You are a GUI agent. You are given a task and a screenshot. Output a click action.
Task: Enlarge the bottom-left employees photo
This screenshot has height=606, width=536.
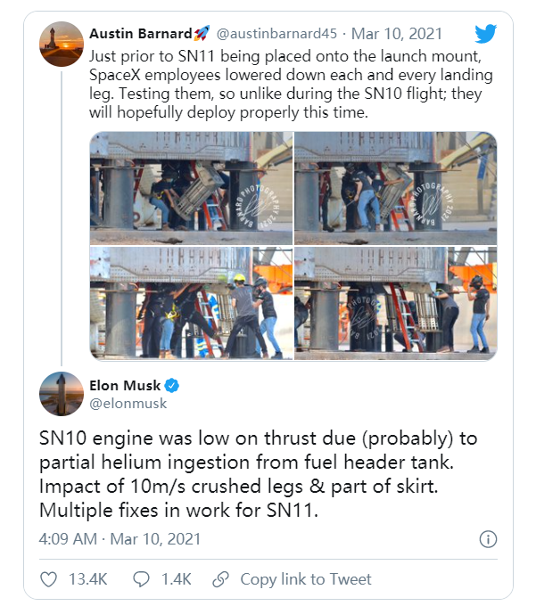(191, 303)
